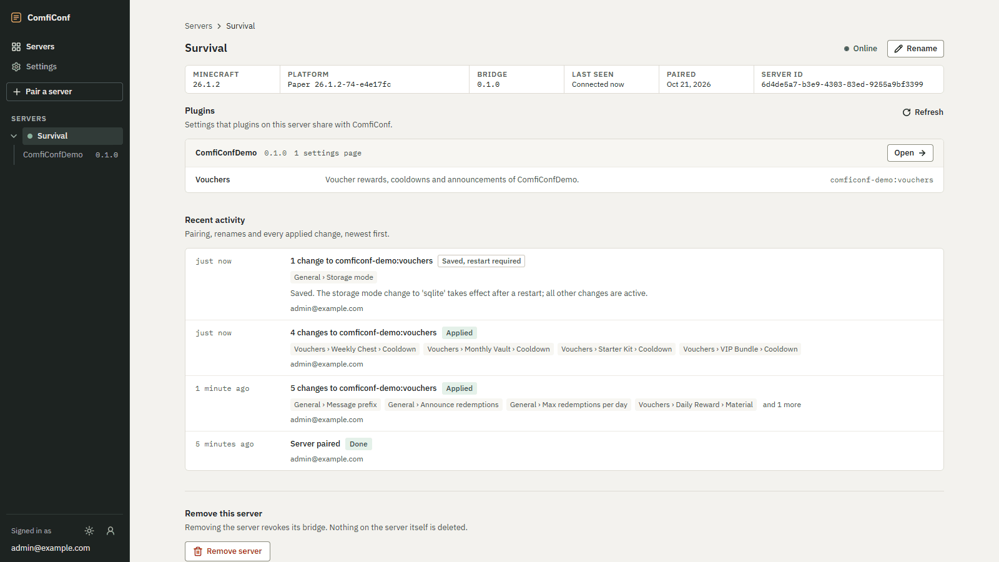Image resolution: width=999 pixels, height=562 pixels.
Task: Click the Vouchers settings page row
Action: (x=564, y=180)
